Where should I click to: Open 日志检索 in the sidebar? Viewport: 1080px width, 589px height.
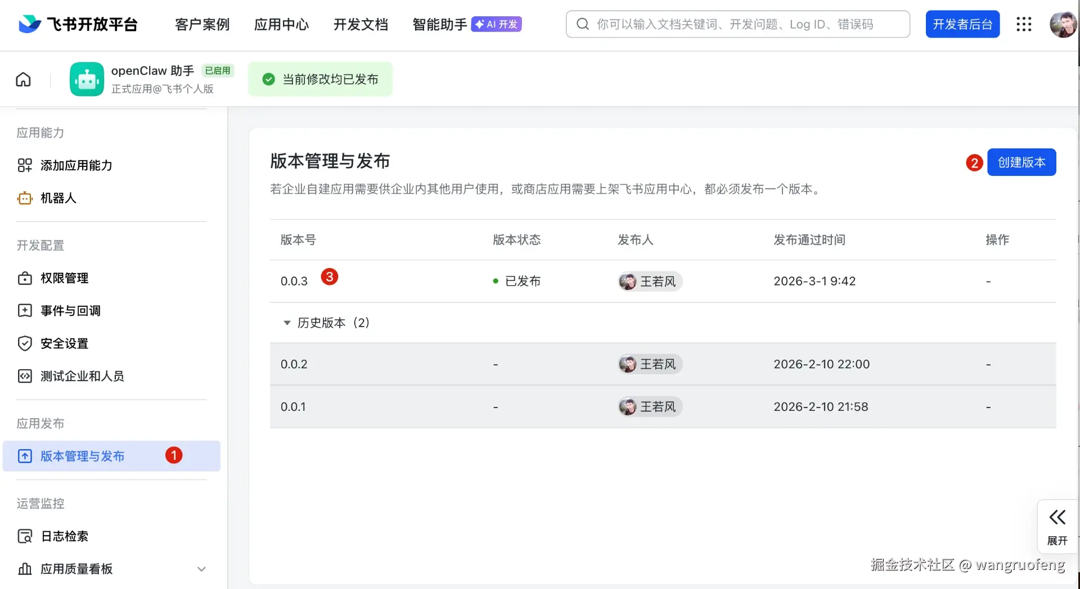coord(64,536)
